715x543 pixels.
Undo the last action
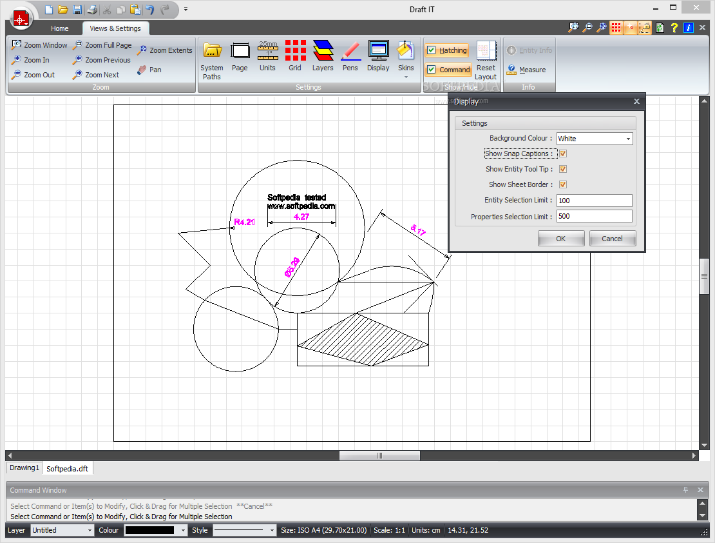[149, 10]
